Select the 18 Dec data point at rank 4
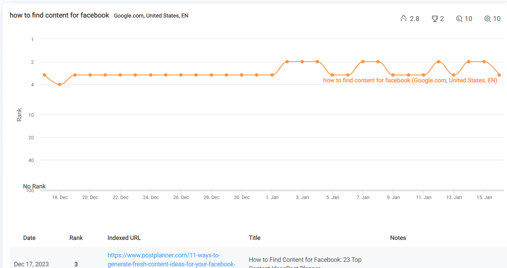The height and width of the screenshot is (268, 507). [60, 84]
